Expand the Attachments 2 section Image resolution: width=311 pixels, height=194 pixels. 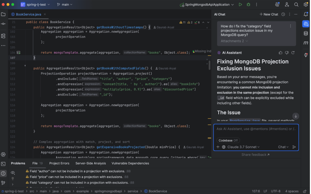point(234,41)
